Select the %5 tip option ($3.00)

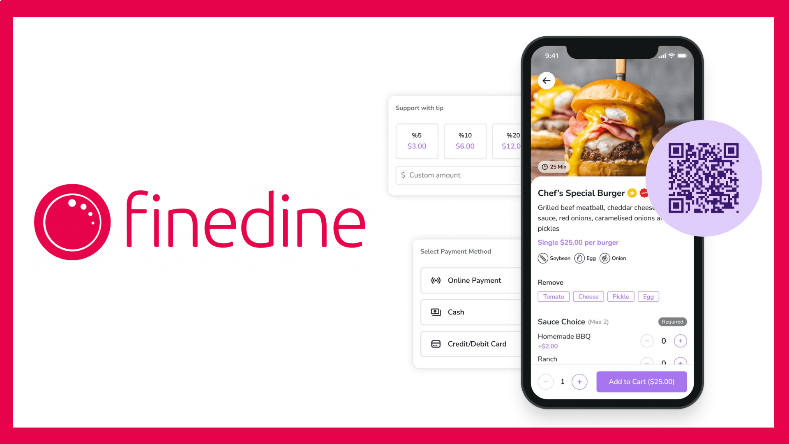pos(417,141)
